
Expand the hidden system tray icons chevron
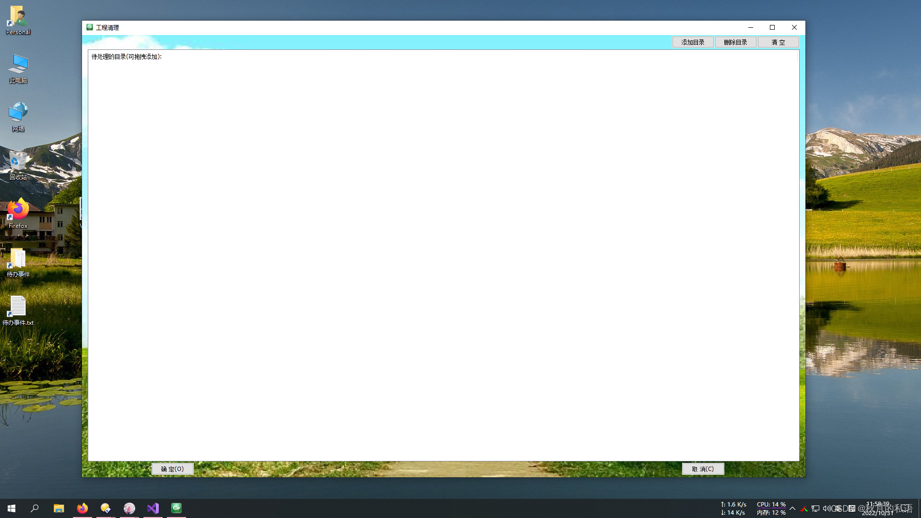click(792, 508)
